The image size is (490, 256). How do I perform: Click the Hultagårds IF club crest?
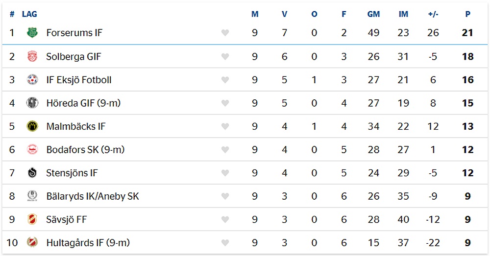click(x=32, y=243)
